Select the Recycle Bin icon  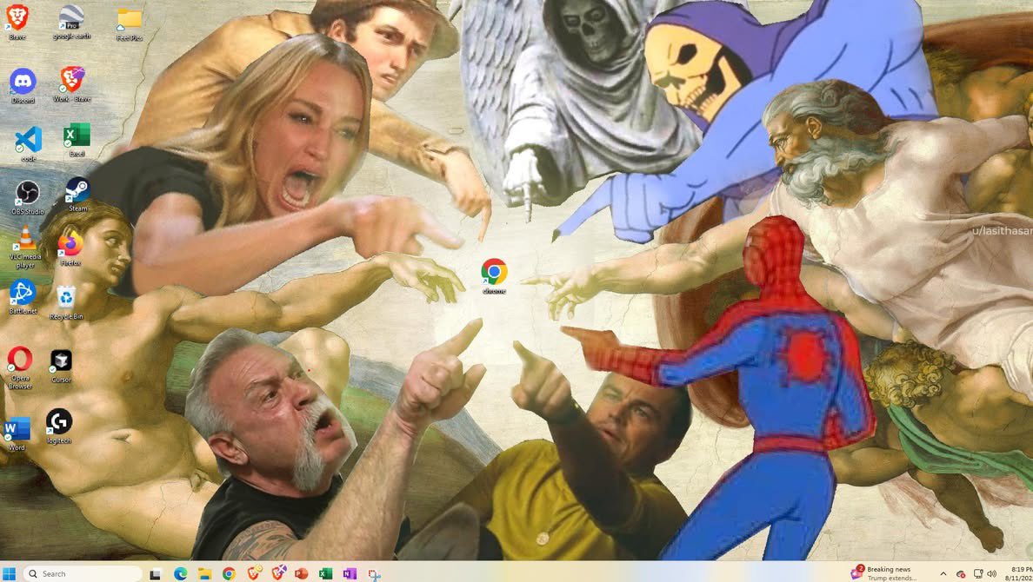click(x=66, y=303)
